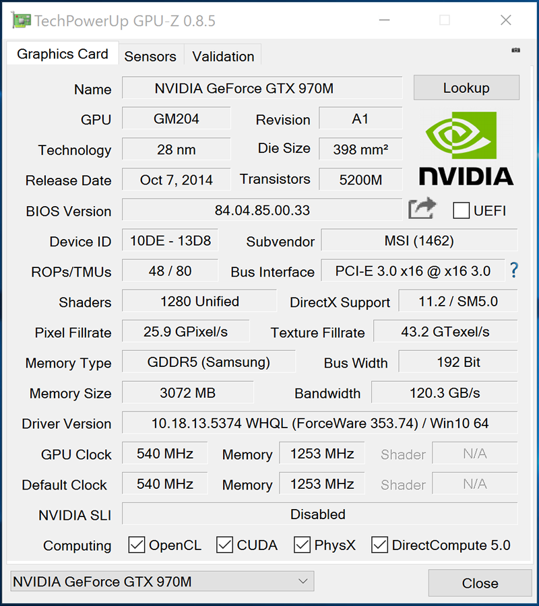Toggle the UEFI checkbox

tap(461, 210)
